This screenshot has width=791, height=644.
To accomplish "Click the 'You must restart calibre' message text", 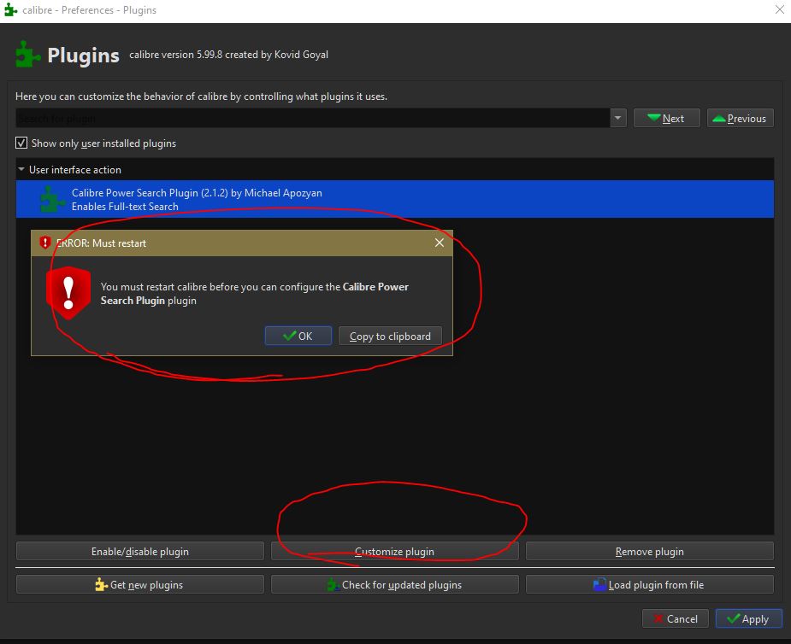I will (255, 293).
